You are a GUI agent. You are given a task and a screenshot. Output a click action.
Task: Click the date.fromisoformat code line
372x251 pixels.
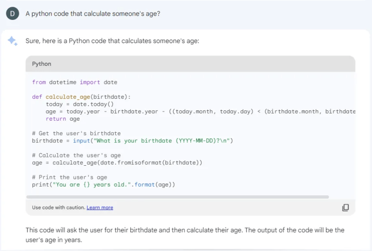117,162
